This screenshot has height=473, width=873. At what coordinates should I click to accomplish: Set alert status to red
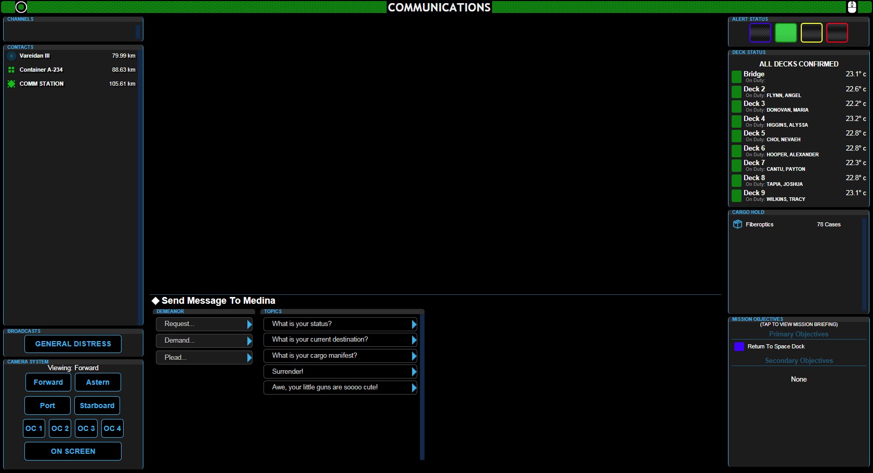coord(837,33)
